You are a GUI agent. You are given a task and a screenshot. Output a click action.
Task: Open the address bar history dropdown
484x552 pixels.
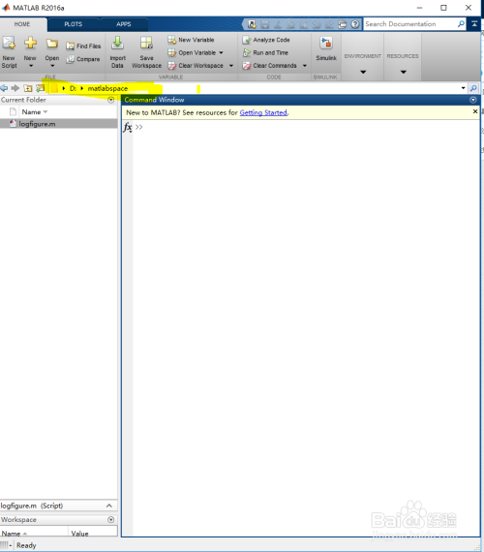pyautogui.click(x=464, y=88)
